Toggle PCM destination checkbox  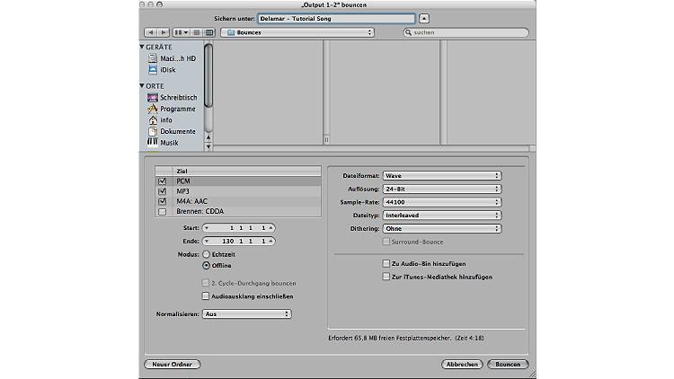[162, 181]
